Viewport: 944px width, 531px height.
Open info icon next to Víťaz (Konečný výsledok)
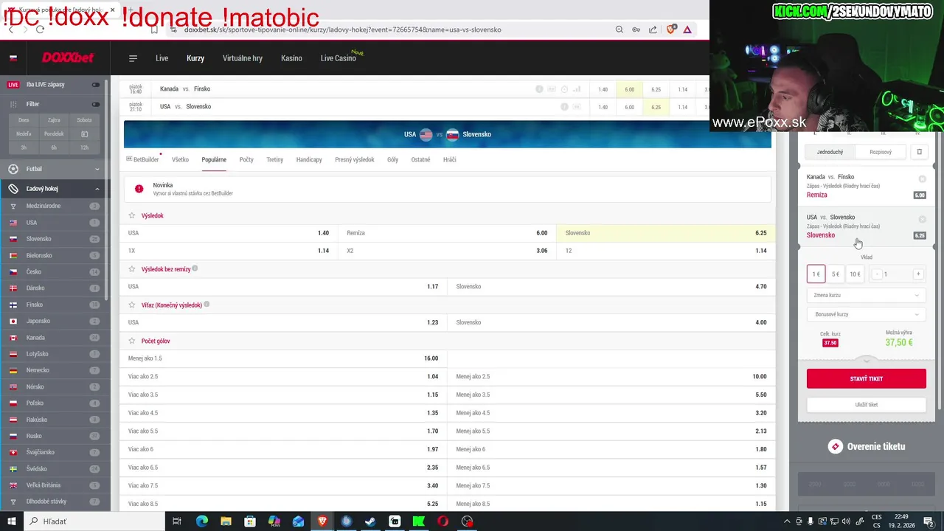point(206,304)
